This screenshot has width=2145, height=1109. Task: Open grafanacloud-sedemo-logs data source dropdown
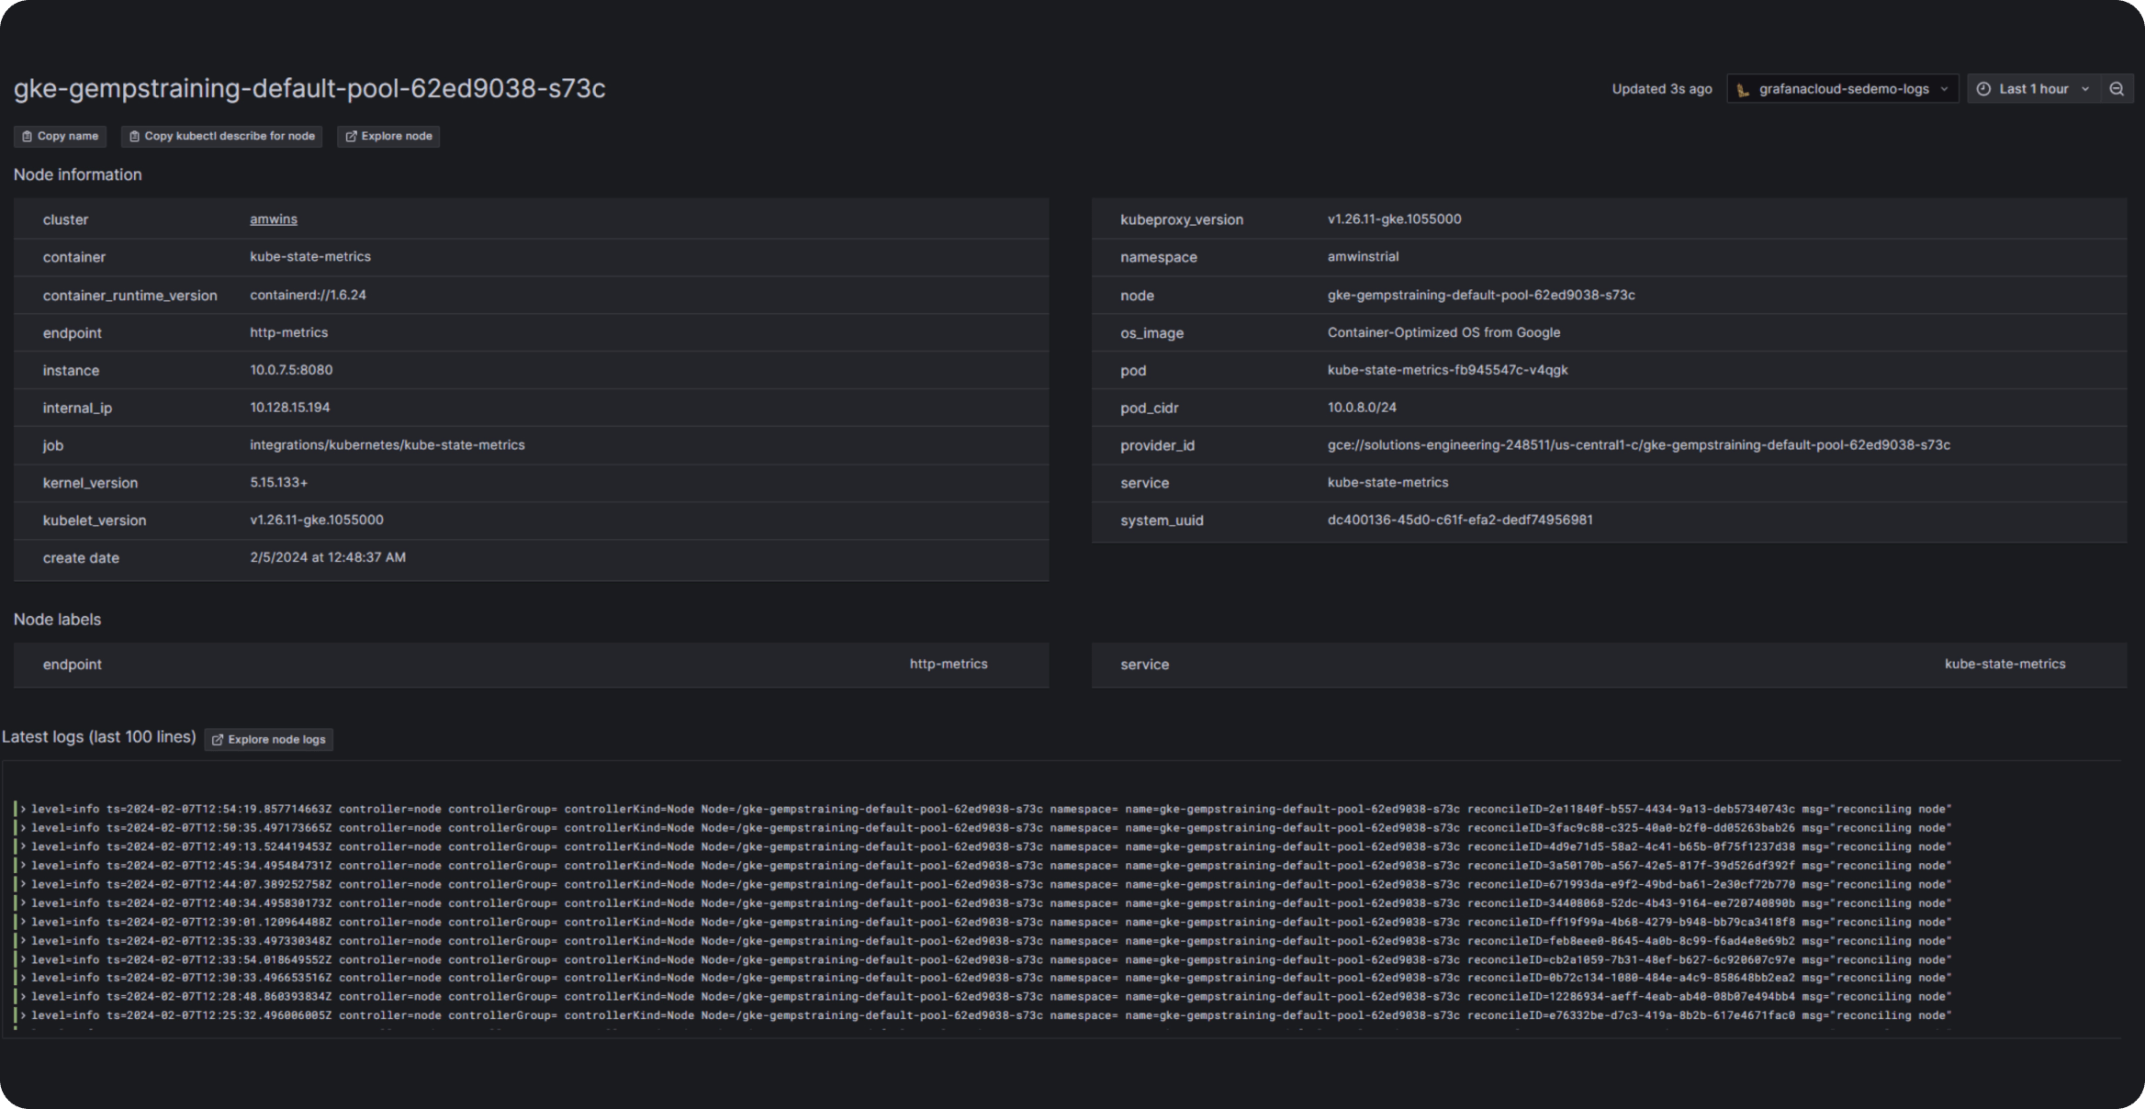pos(1843,89)
